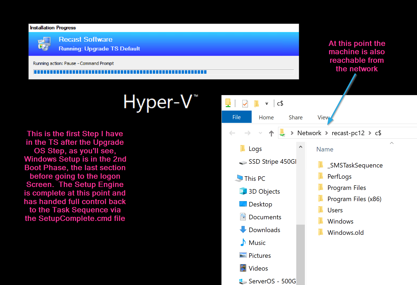Select Downloads in the navigation pane
The image size is (417, 285).
pyautogui.click(x=264, y=230)
